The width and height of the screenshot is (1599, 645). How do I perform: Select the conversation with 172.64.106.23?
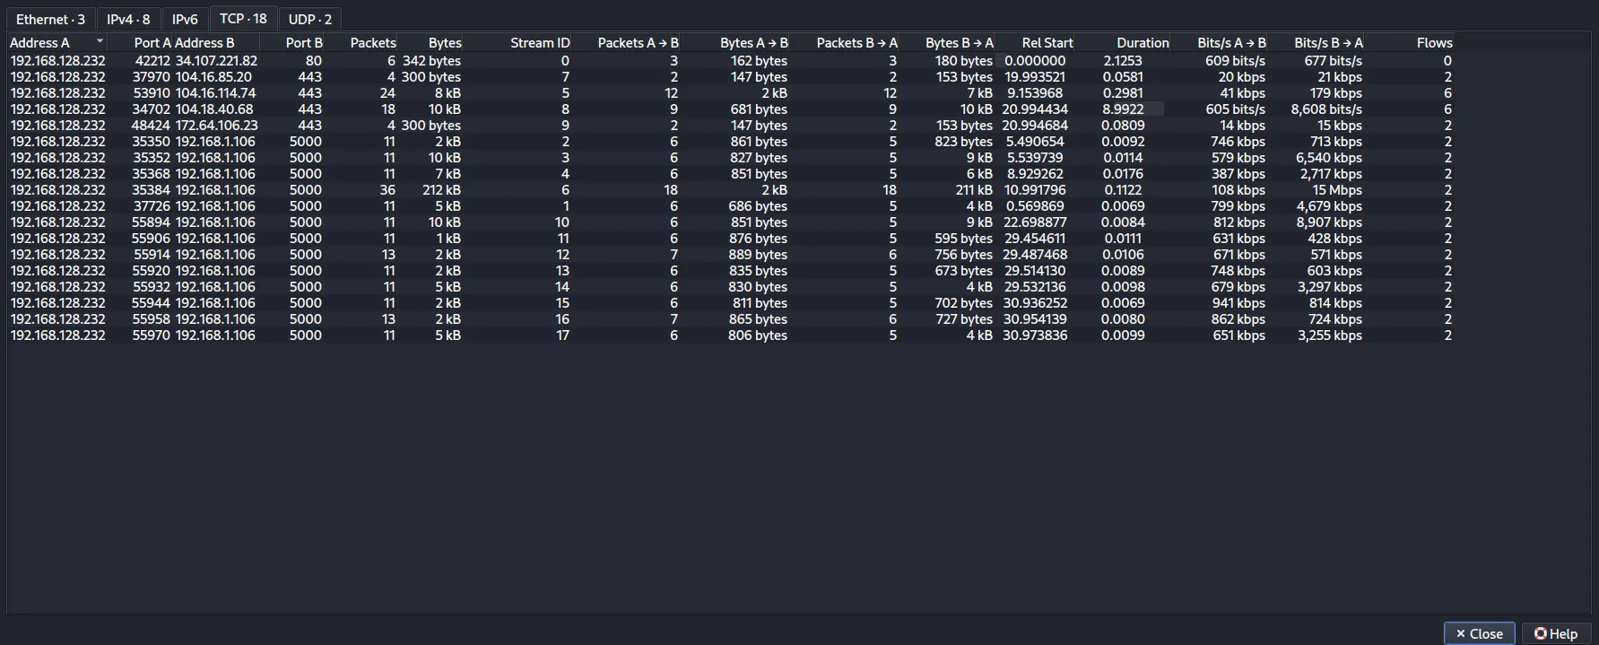(x=730, y=126)
